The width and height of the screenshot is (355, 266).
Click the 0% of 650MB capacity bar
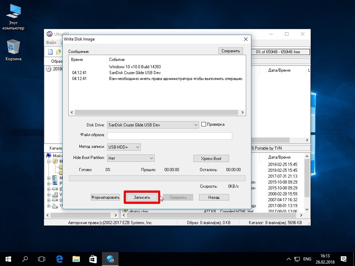(x=281, y=52)
